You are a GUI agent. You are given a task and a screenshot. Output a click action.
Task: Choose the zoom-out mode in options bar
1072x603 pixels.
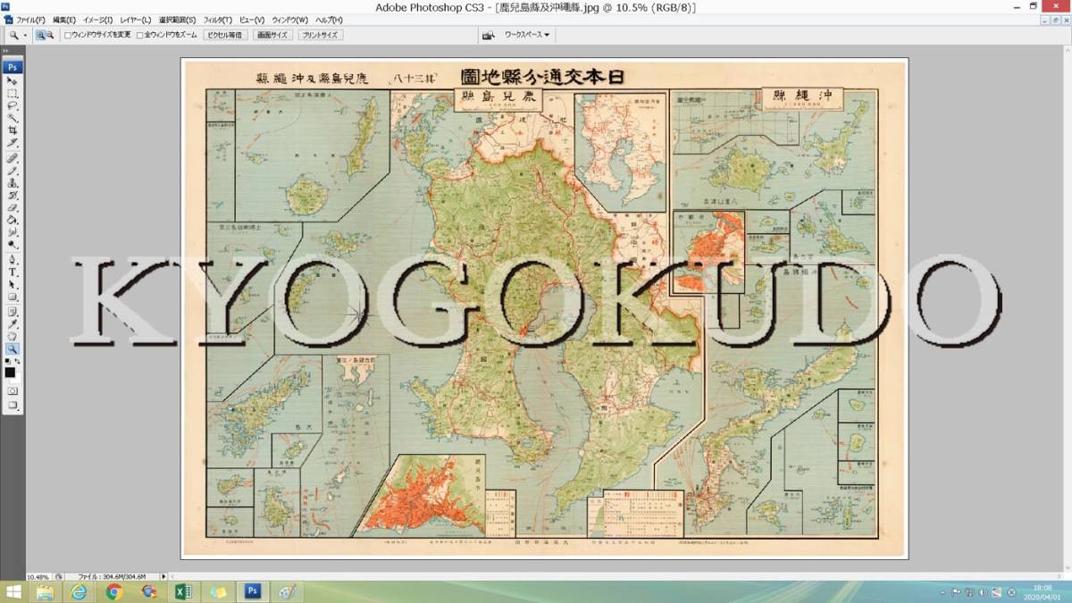(50, 36)
